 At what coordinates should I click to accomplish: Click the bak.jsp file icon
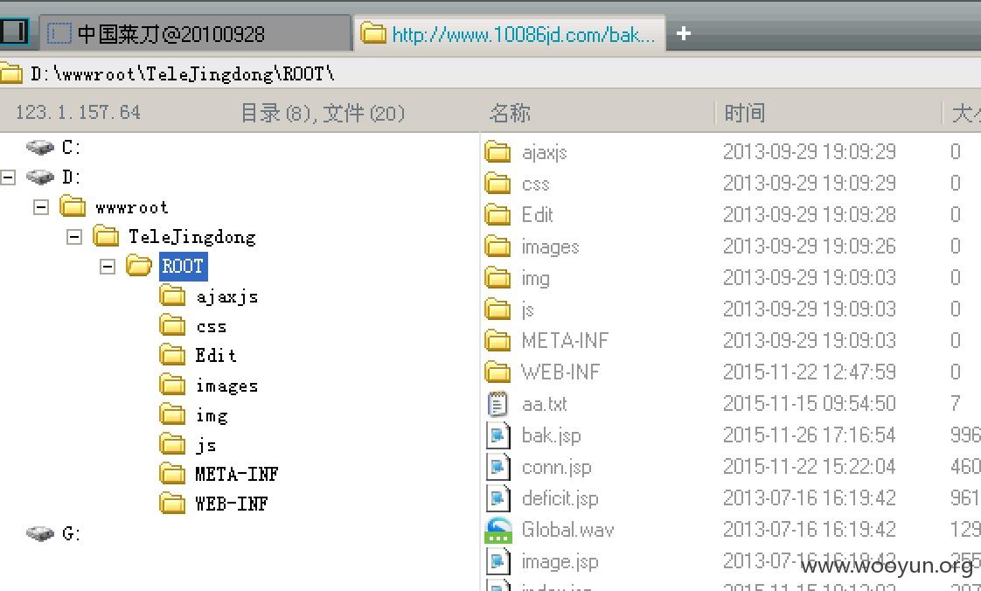click(x=498, y=435)
